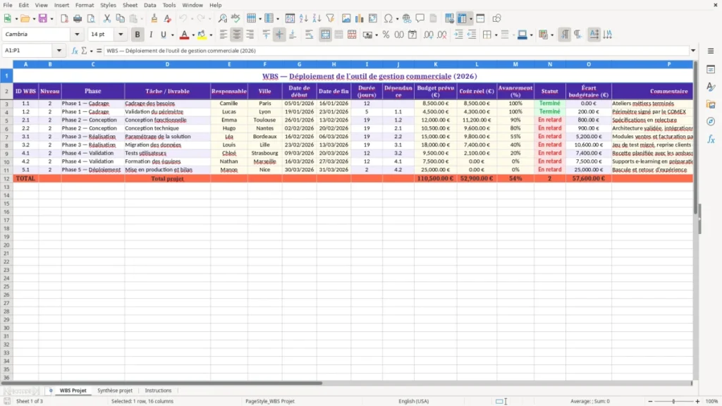Screen dimensions: 722x406
Task: Toggle Align Right
Action: click(x=250, y=35)
